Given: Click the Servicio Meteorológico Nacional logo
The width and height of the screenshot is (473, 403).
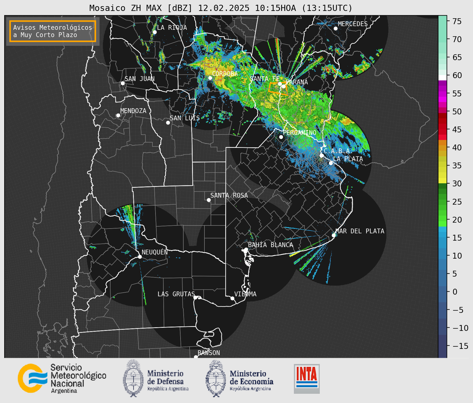Looking at the screenshot, I should [62, 378].
